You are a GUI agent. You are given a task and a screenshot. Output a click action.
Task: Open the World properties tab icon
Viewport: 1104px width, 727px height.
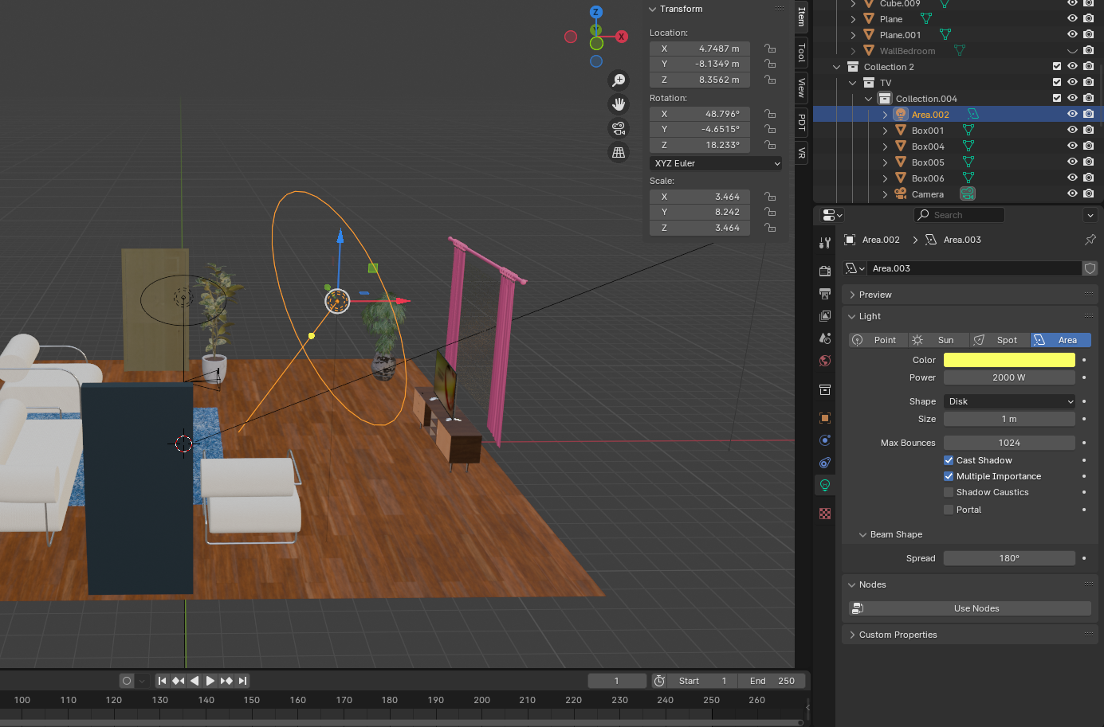click(x=825, y=361)
